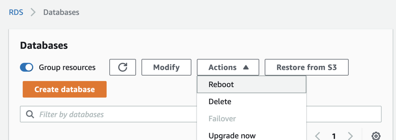
Task: Go to previous page arrow
Action: [318, 136]
